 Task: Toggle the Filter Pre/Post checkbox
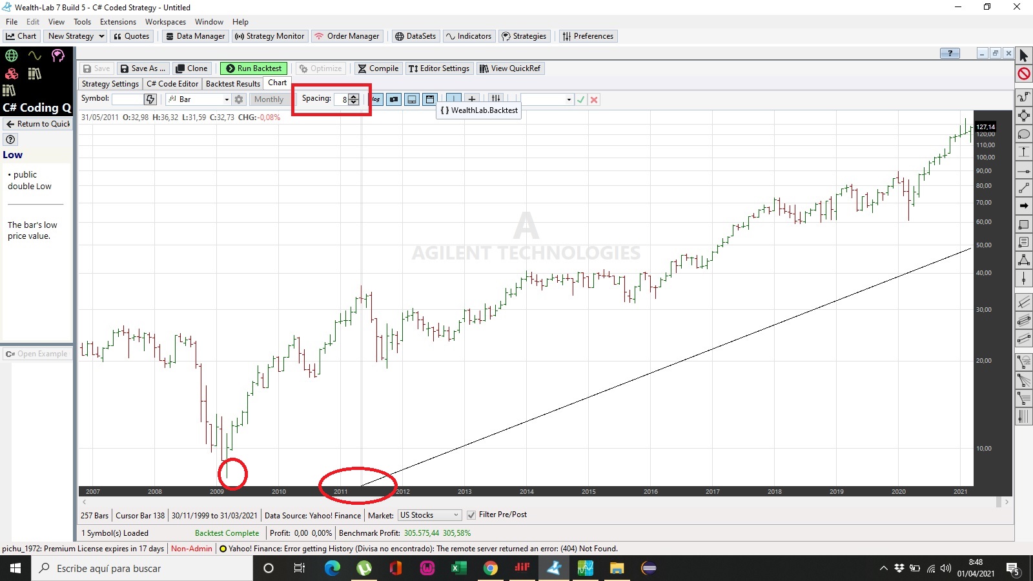(x=471, y=515)
